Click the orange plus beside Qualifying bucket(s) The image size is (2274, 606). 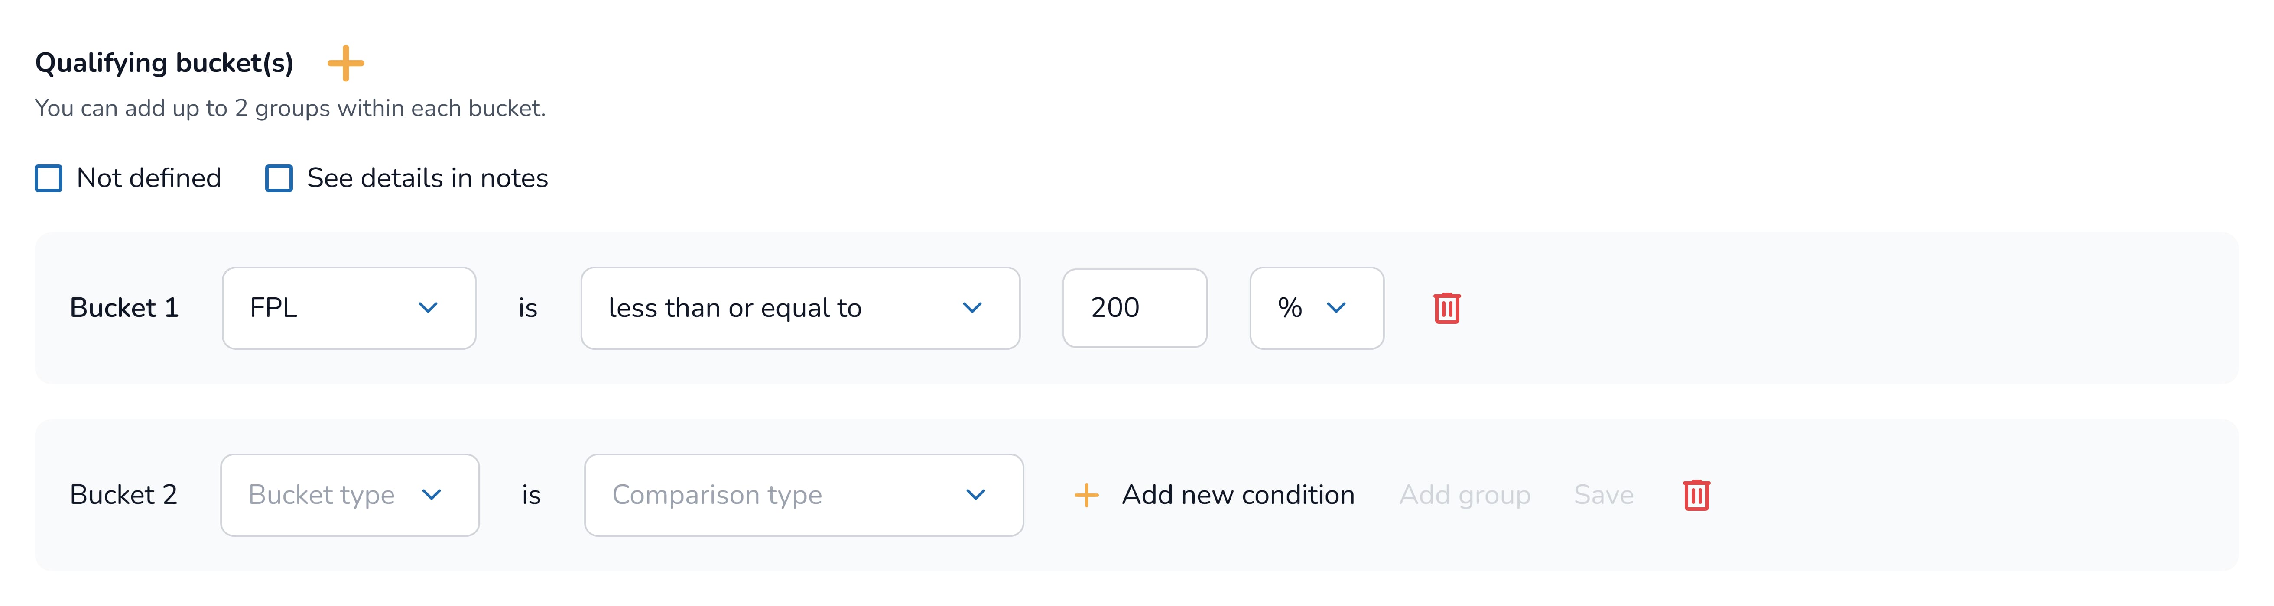point(345,64)
